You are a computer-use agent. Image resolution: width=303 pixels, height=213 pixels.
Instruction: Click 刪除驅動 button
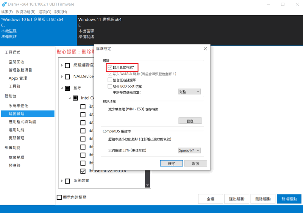tap(263, 199)
